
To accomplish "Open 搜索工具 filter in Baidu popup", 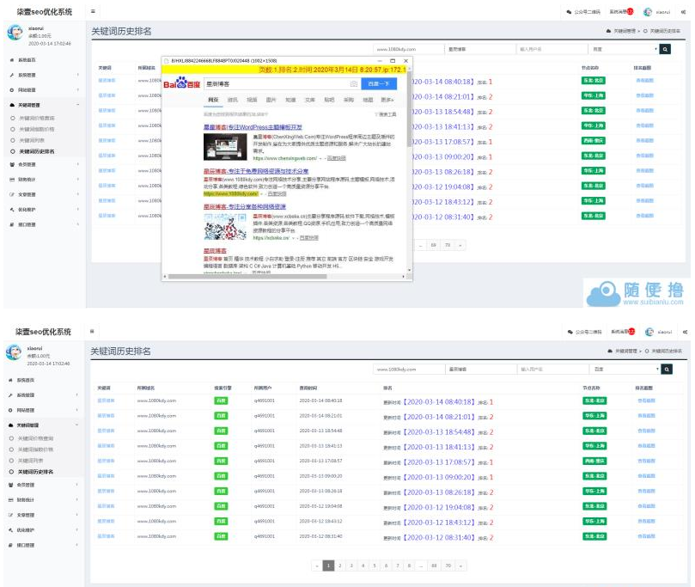I will click(x=385, y=113).
